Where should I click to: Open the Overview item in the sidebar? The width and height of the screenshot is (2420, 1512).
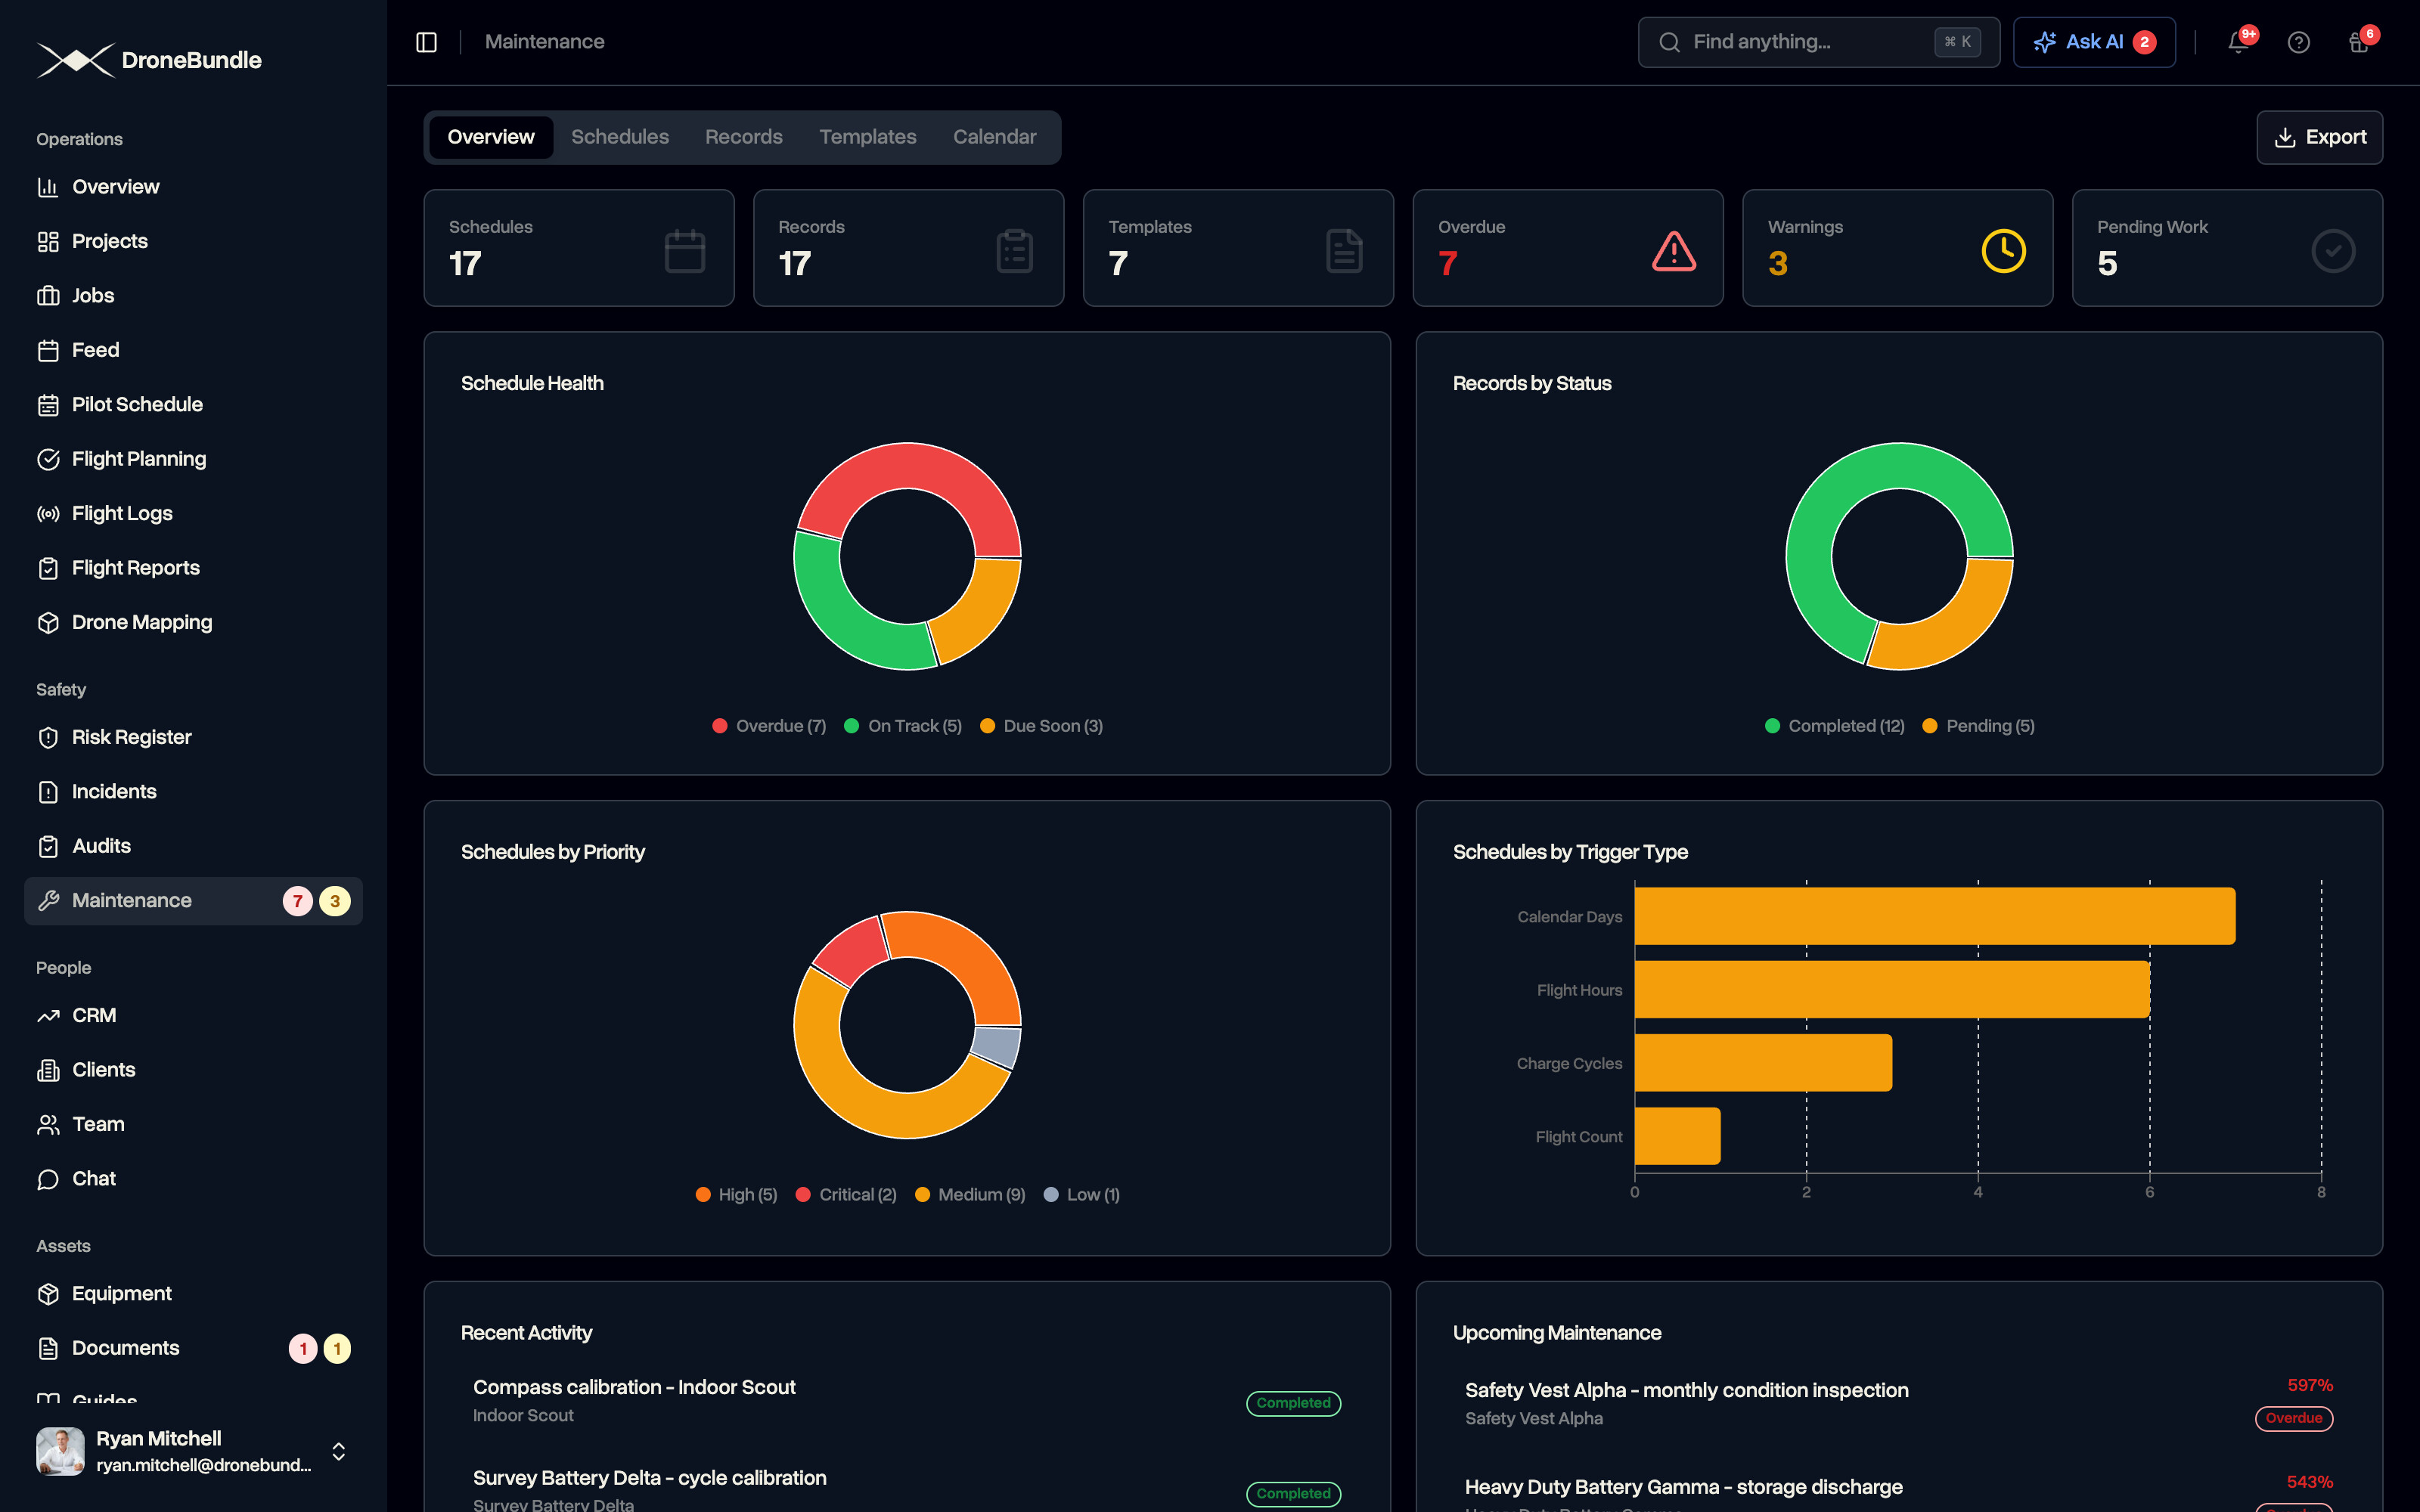click(x=193, y=187)
